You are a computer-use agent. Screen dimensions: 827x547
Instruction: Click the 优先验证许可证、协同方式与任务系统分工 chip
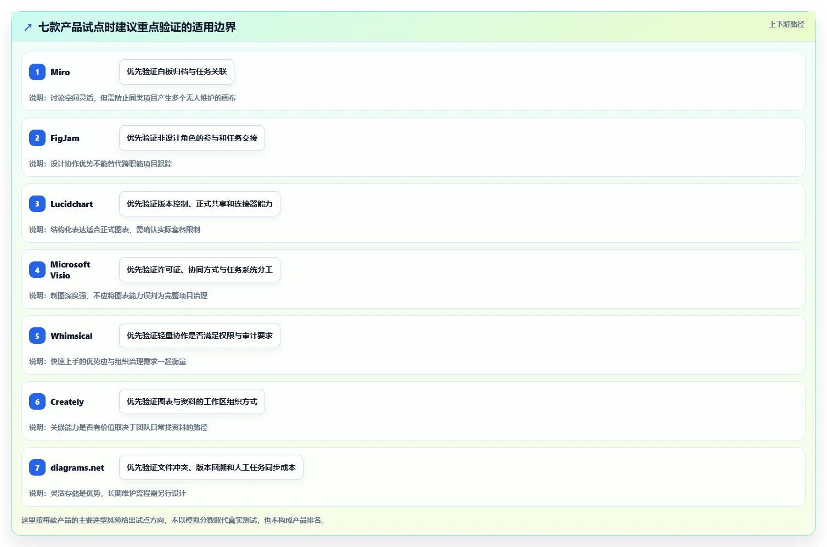click(200, 270)
